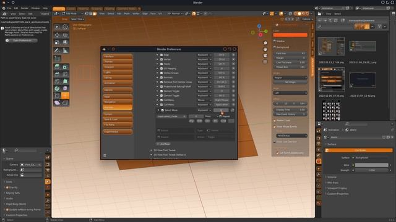Select the Shear tool
Viewport: 396px width, 222px height.
pyautogui.click(x=58, y=103)
